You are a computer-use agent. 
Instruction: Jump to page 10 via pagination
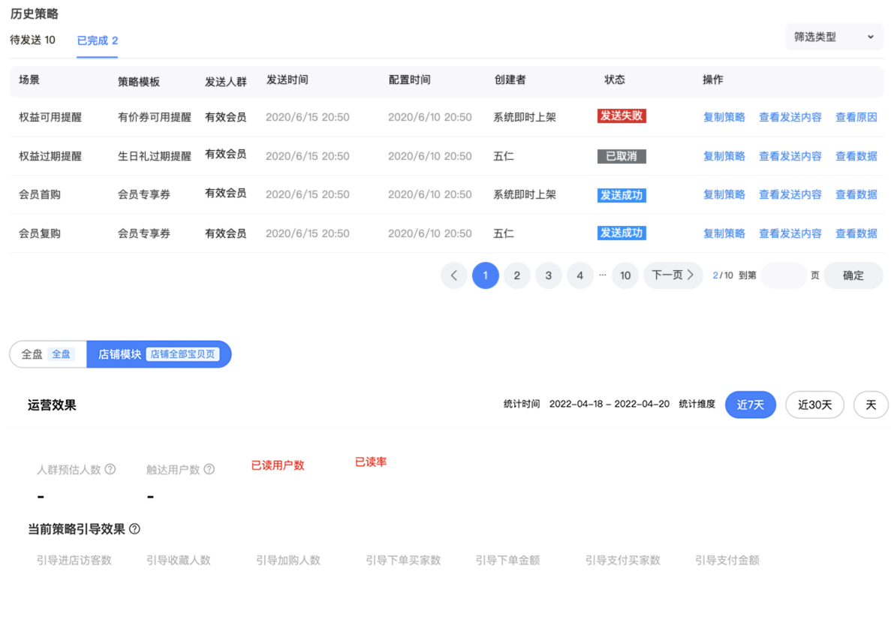pyautogui.click(x=625, y=275)
